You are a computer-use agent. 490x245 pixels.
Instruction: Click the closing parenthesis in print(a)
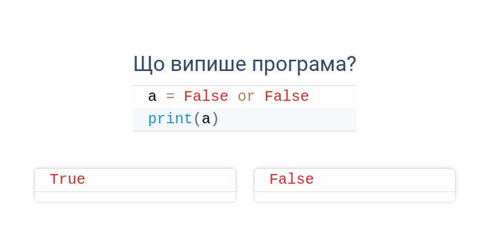click(x=215, y=119)
